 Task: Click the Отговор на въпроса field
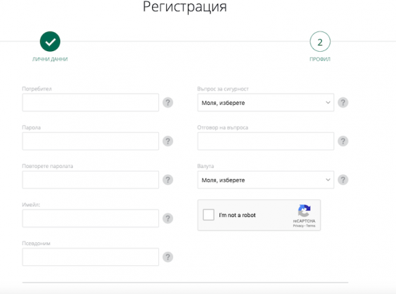[266, 141]
